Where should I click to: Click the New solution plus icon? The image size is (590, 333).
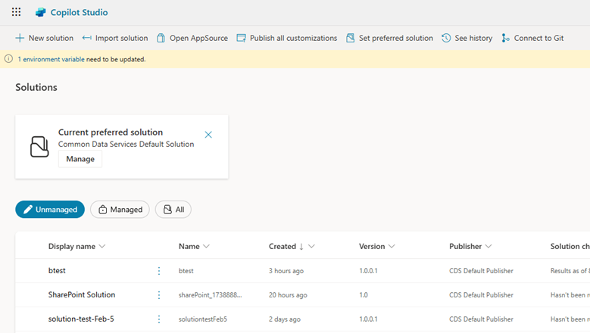[x=20, y=38]
